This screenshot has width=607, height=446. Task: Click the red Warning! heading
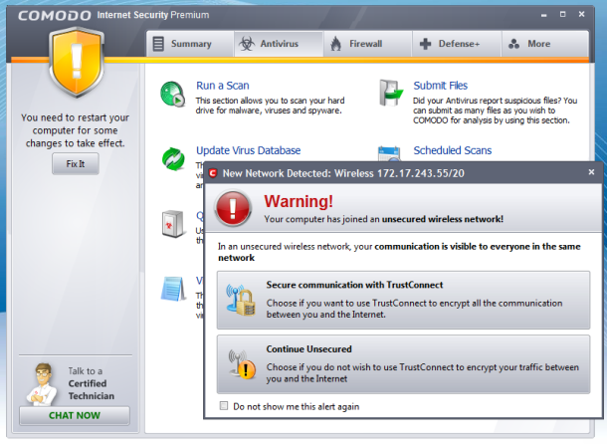pyautogui.click(x=299, y=201)
